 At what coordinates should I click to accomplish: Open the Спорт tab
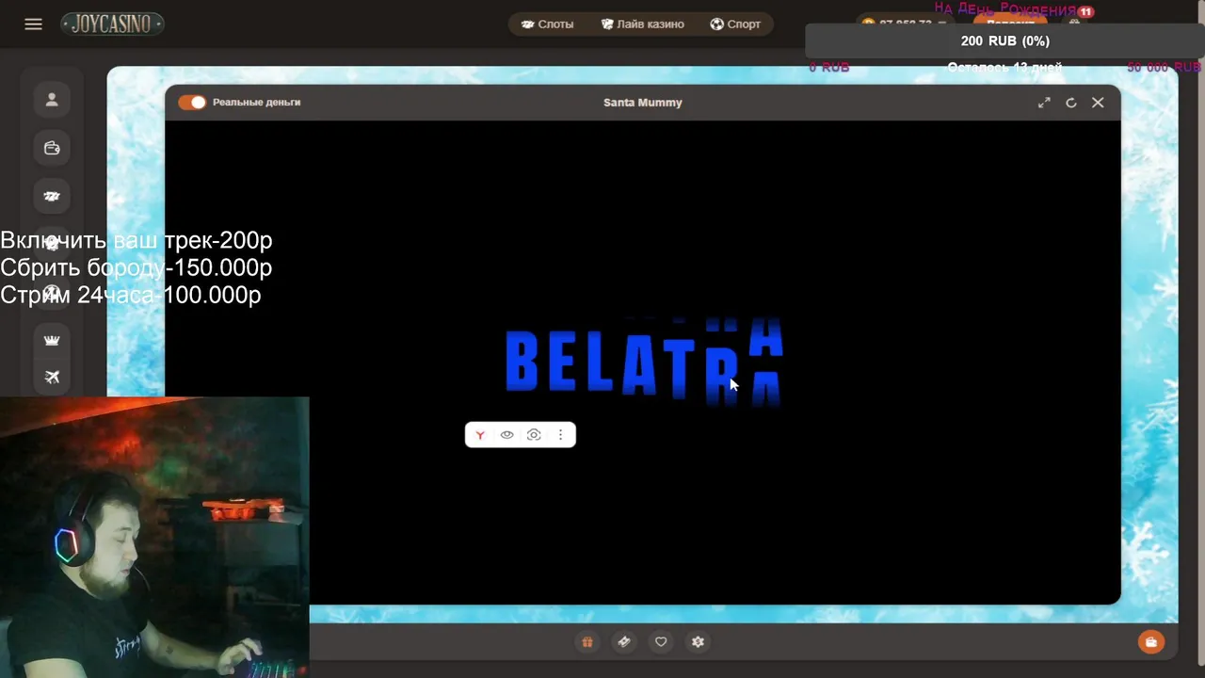tap(735, 24)
